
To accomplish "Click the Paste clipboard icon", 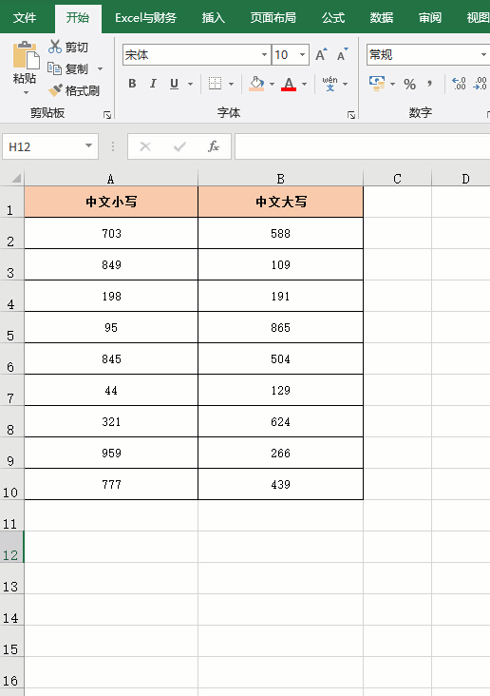I will pos(26,55).
